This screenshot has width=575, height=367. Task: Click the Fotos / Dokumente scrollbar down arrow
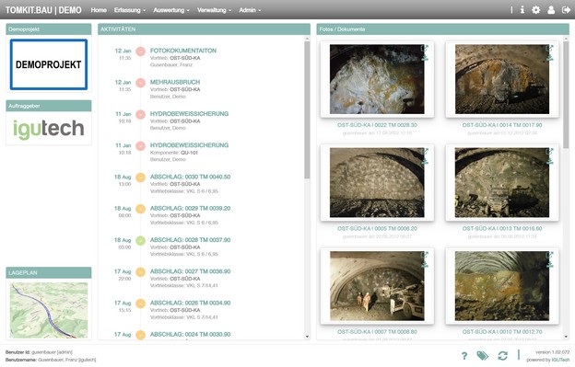click(566, 337)
